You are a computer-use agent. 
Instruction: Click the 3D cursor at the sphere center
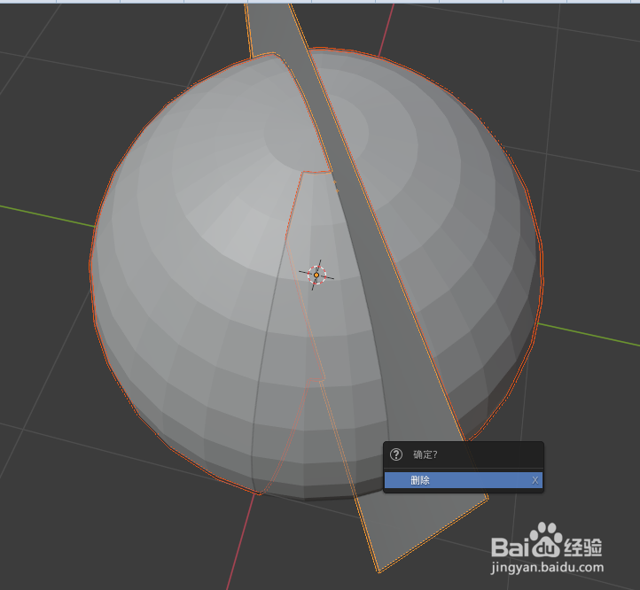pyautogui.click(x=316, y=275)
